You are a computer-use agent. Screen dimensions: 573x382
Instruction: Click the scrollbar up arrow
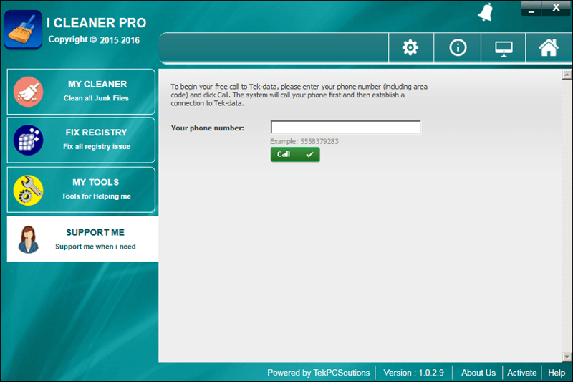[567, 75]
